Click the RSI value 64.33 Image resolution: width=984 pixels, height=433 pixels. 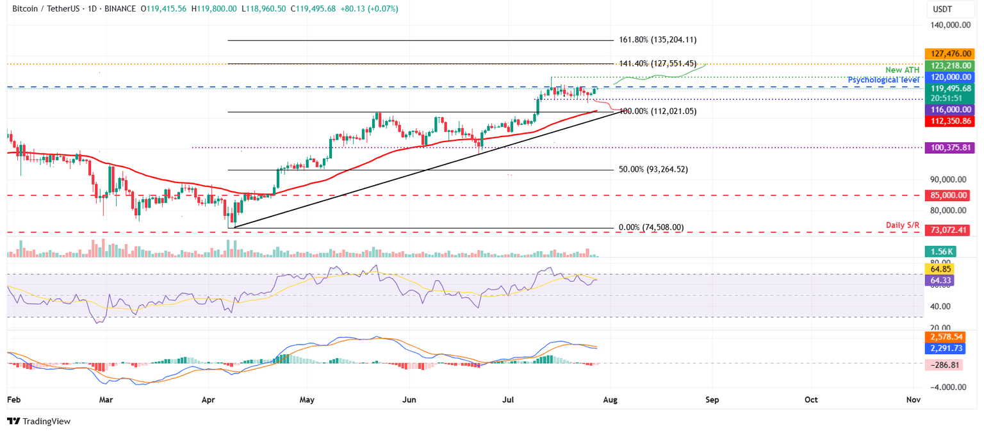coord(940,280)
